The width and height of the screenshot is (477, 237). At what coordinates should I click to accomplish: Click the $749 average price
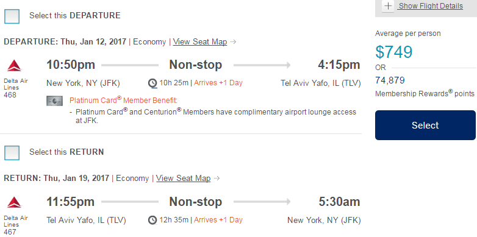tap(394, 52)
